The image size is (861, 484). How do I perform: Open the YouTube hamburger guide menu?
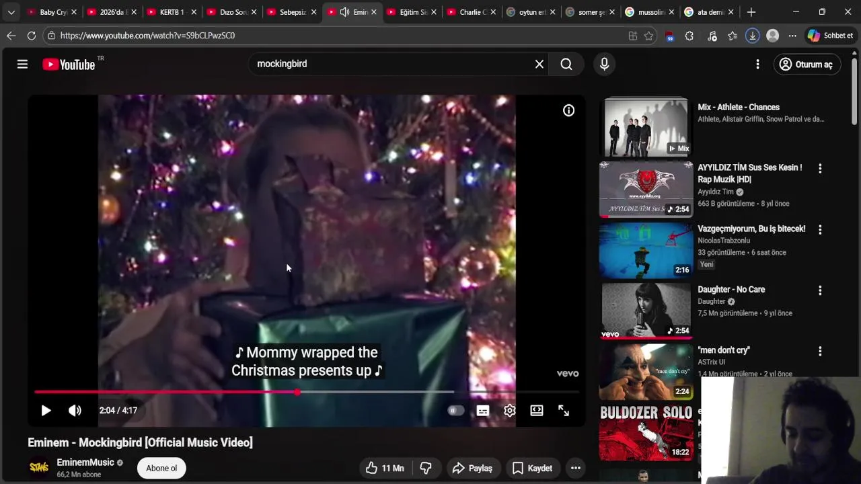pos(22,64)
